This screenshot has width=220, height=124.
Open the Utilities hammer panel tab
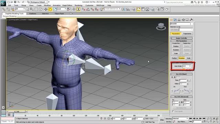click(191, 20)
